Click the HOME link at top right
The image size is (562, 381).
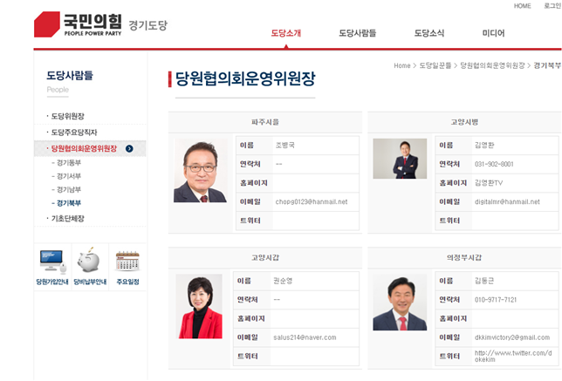coord(522,6)
